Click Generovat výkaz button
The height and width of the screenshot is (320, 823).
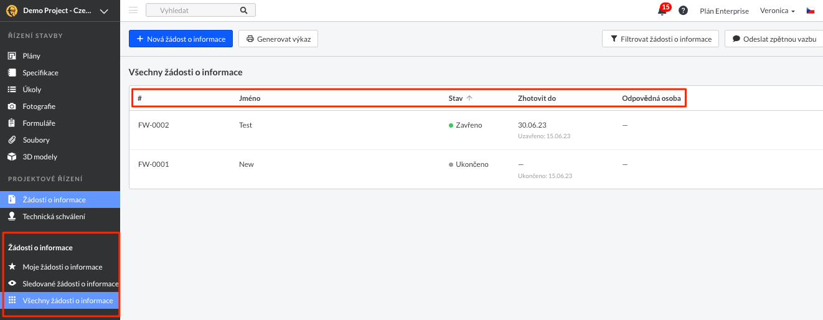click(278, 39)
